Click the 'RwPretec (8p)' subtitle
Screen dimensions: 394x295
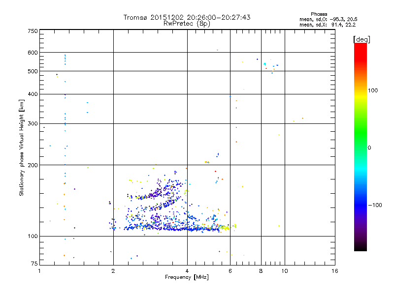click(187, 24)
